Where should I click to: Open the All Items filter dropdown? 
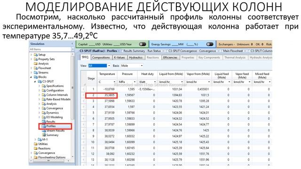(x=73, y=49)
